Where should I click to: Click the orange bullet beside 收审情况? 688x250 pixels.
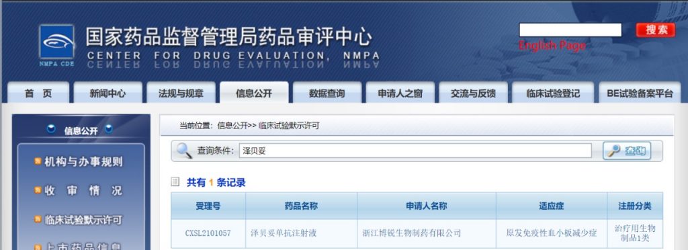point(38,190)
